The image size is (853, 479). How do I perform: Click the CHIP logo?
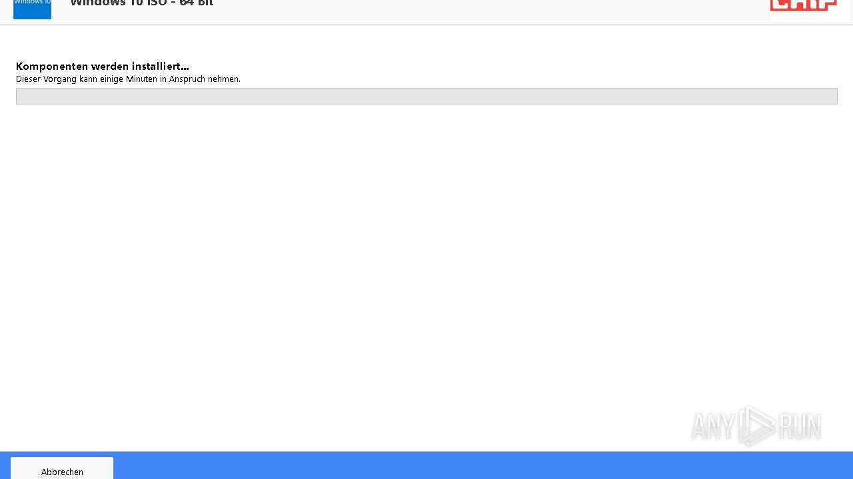(x=804, y=6)
